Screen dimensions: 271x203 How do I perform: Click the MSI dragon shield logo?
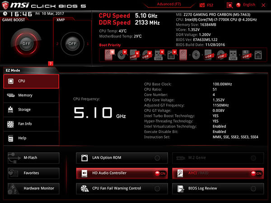[5, 5]
